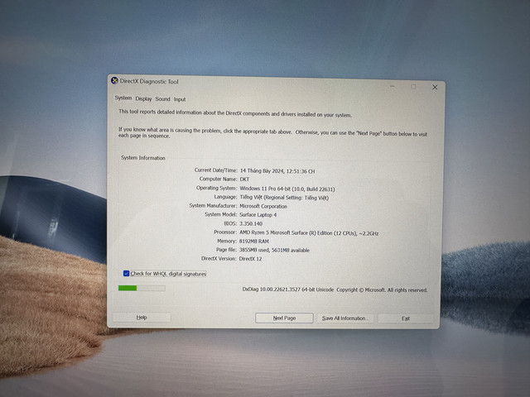The image size is (530, 397).
Task: Click the BIOS value '3.350.140'
Action: [x=251, y=223]
